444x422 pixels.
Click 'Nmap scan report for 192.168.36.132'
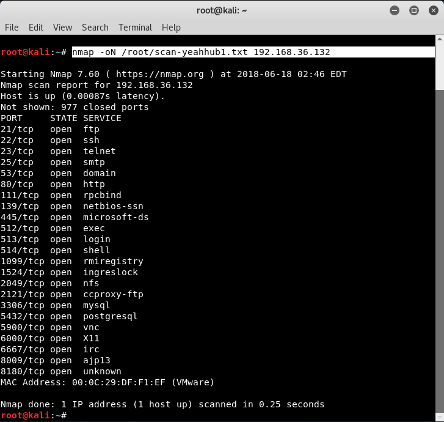click(x=96, y=86)
